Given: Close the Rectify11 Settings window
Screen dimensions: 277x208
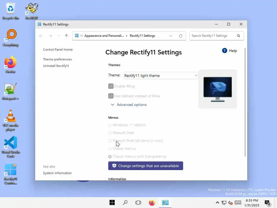Looking at the screenshot, I should pyautogui.click(x=241, y=24).
